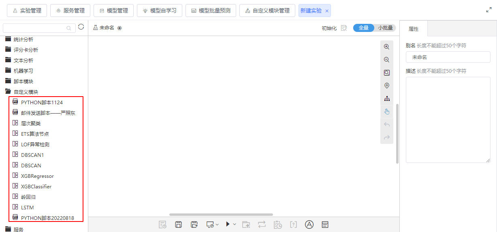Expand the 统计分析 folder
497x232 pixels.
pyautogui.click(x=24, y=40)
